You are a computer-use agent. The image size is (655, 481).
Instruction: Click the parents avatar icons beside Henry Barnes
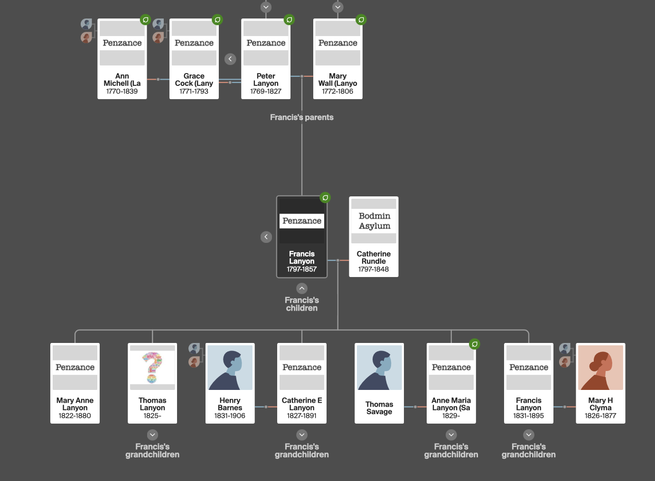194,355
